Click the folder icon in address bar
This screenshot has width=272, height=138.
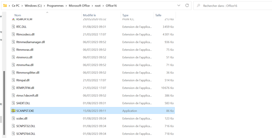(5, 5)
